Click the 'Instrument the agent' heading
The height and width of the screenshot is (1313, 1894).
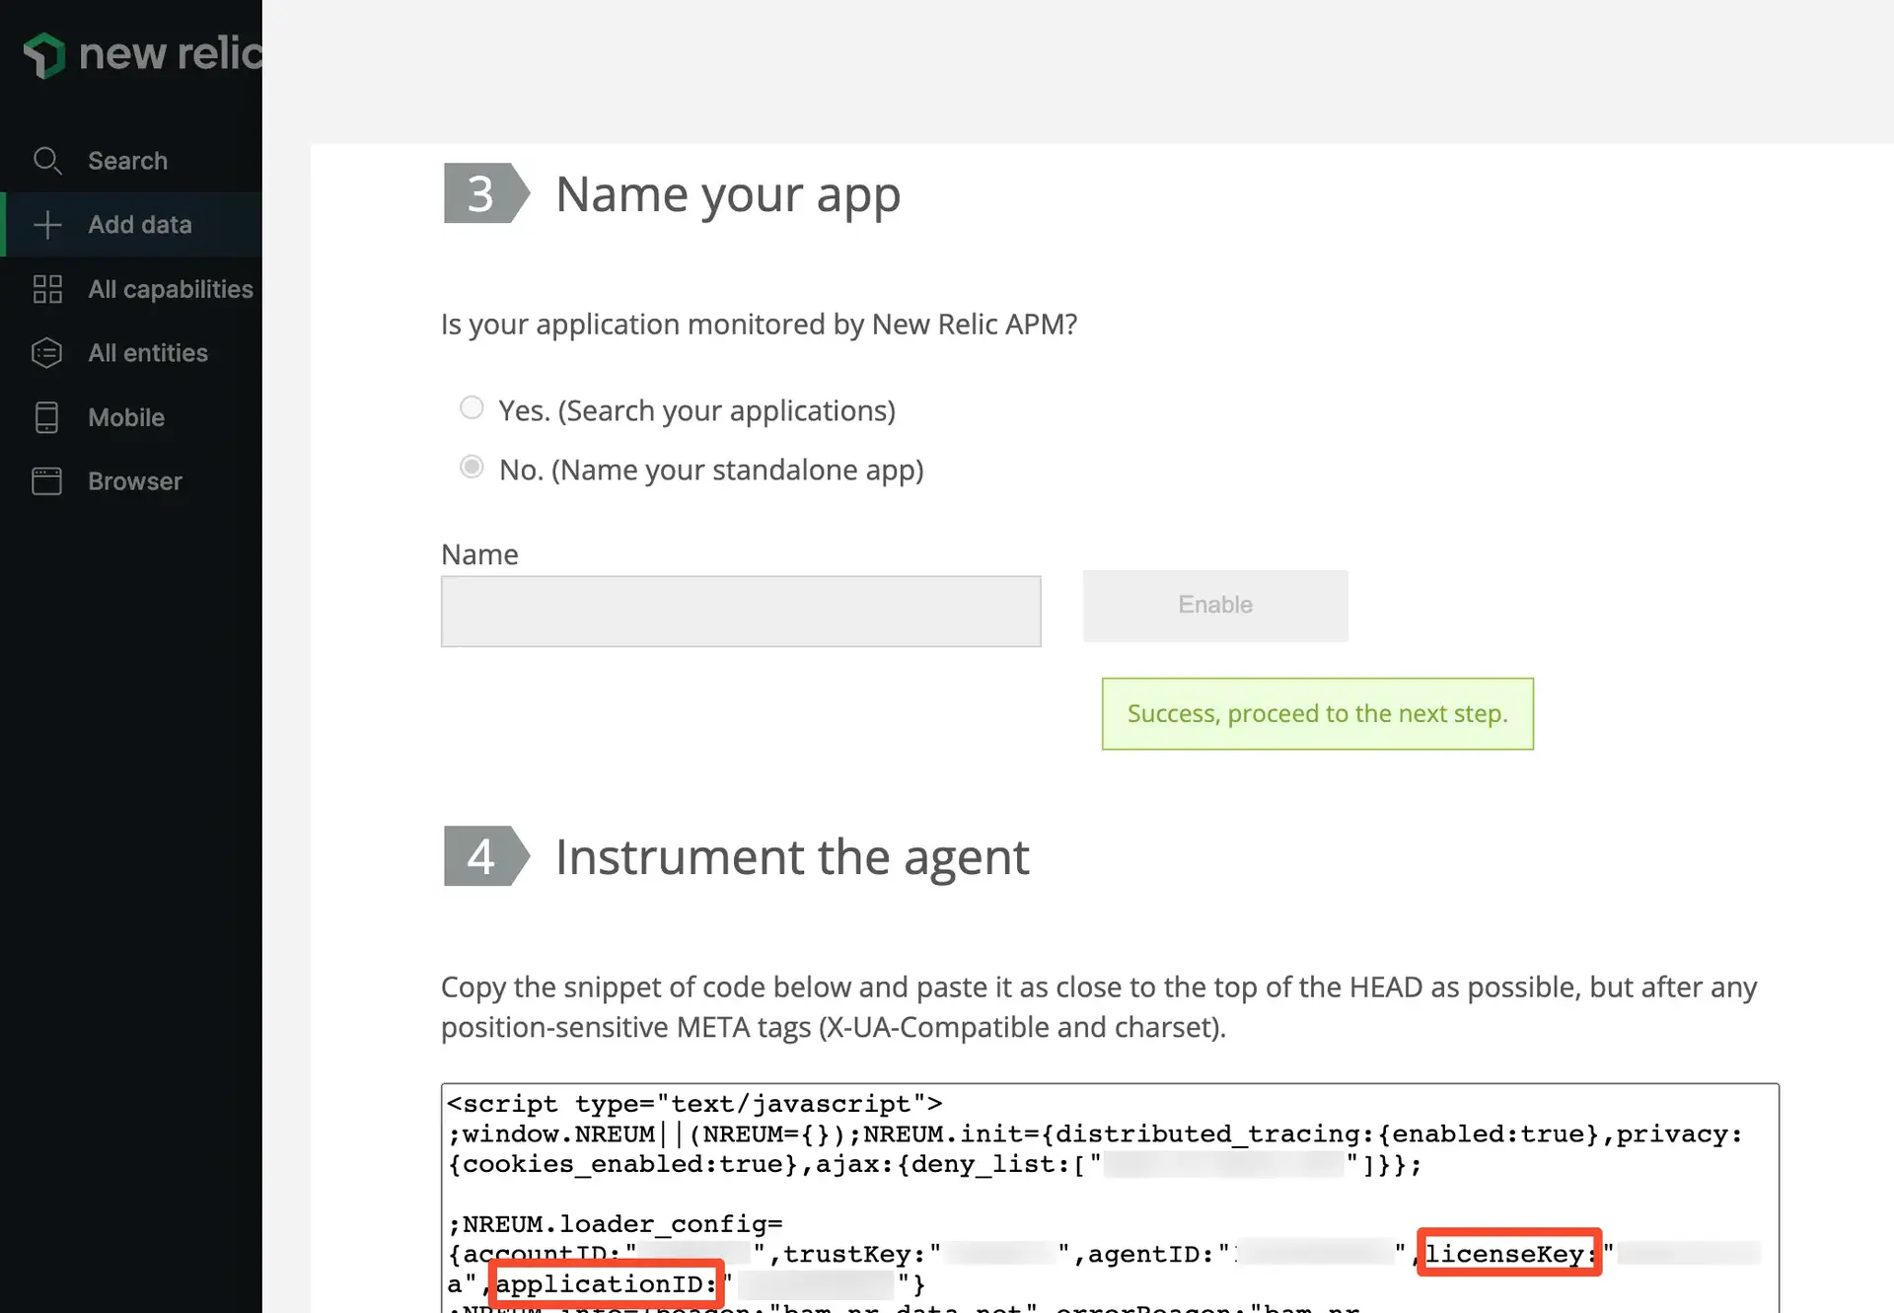(x=792, y=857)
